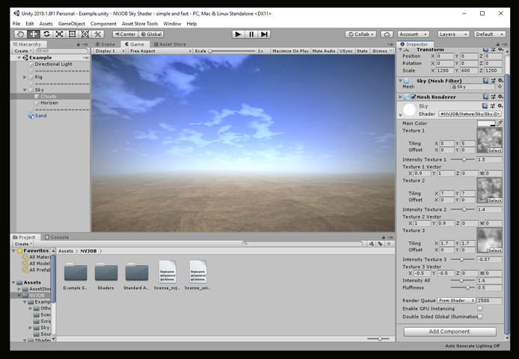
Task: Switch to the Scene tab
Action: tap(105, 44)
